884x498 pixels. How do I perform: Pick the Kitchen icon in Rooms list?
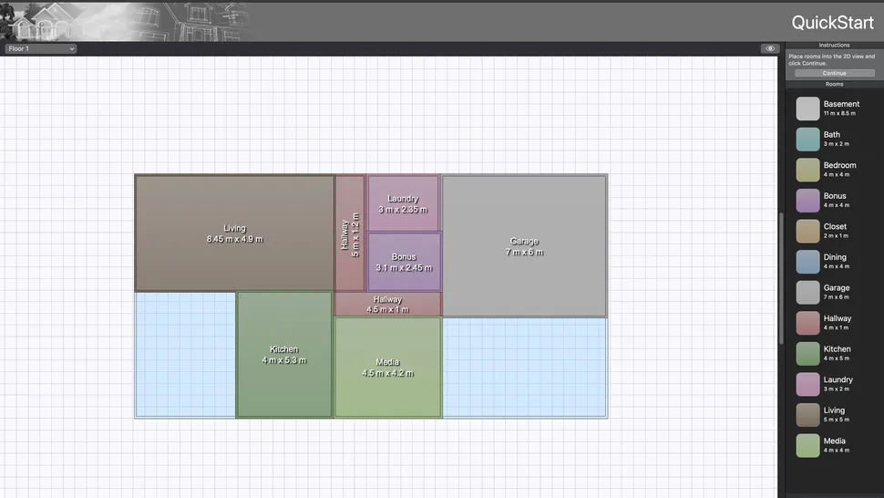[x=807, y=353]
